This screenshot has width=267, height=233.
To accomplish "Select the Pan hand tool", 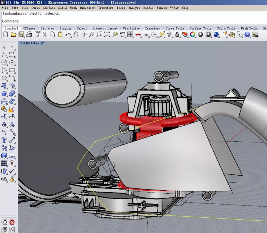I will point(76,35).
